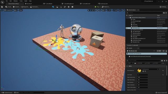Open the Build menu

tap(26, 1)
